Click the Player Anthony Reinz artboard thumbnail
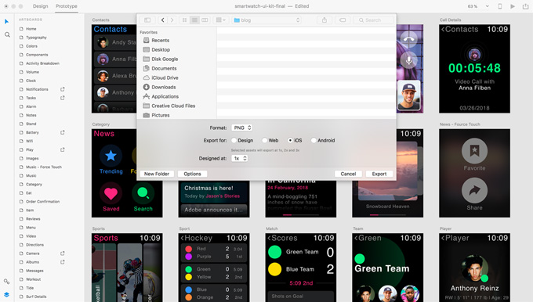This screenshot has height=302, width=533. pos(474,268)
